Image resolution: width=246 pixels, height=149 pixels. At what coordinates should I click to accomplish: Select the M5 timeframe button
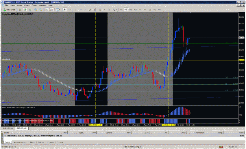tap(126, 10)
